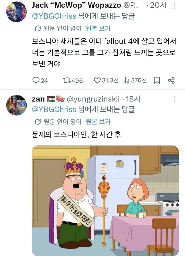This screenshot has width=185, height=256.
Task: Tap translation icon on zan's tweet
Action: point(38,122)
